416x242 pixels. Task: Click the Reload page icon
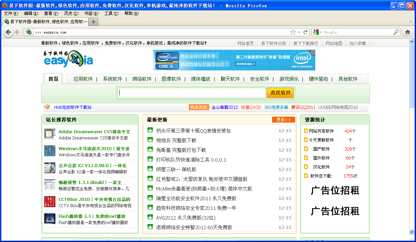click(306, 32)
